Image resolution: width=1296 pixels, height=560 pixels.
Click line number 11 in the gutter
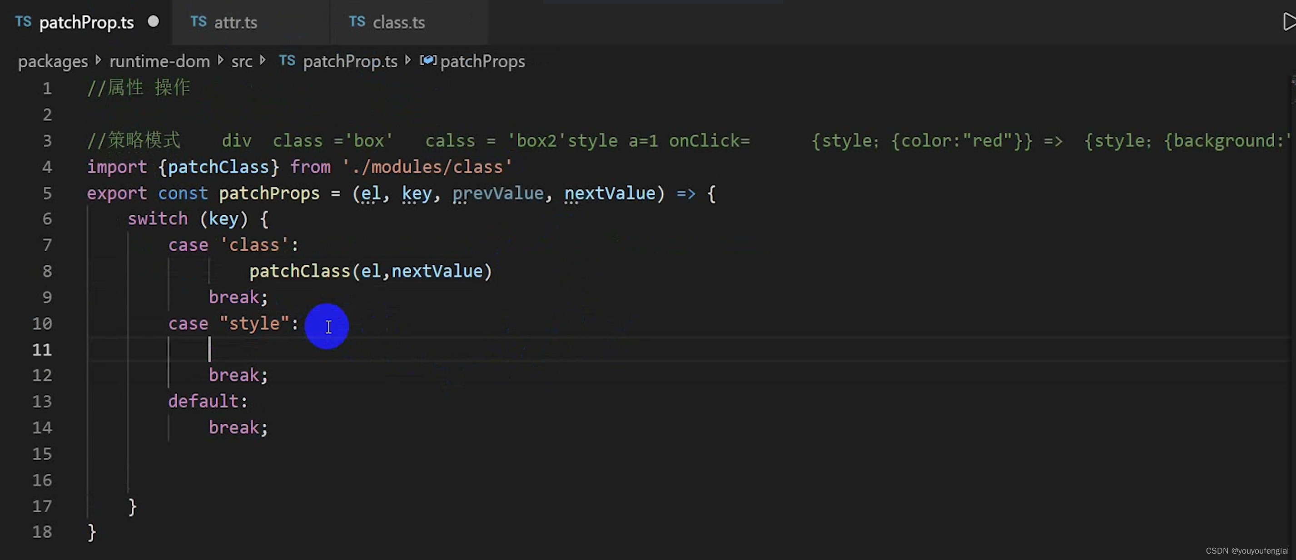(x=42, y=349)
